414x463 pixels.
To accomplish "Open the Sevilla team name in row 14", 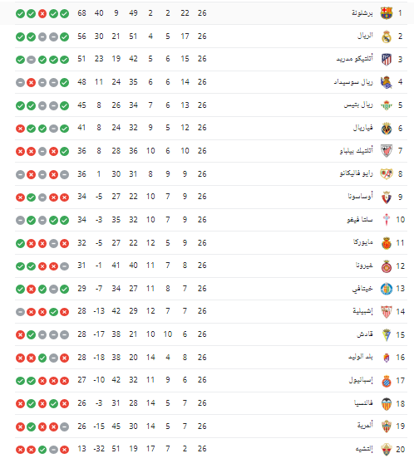I will 362,311.
